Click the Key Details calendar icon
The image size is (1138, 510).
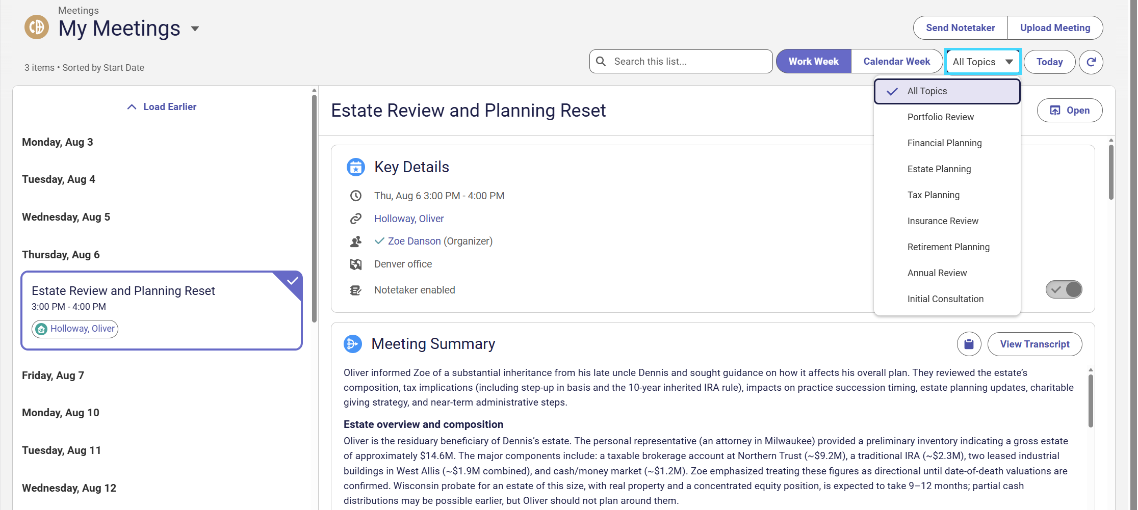click(x=355, y=167)
